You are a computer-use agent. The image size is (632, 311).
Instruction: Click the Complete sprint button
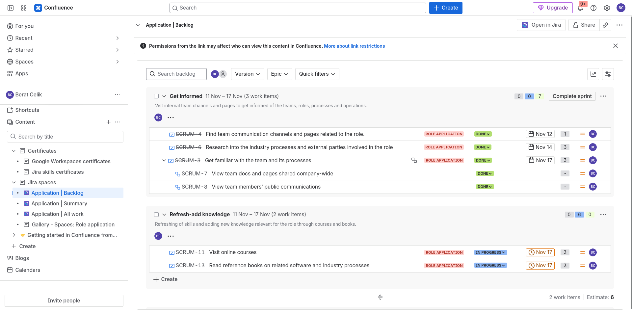coord(572,96)
